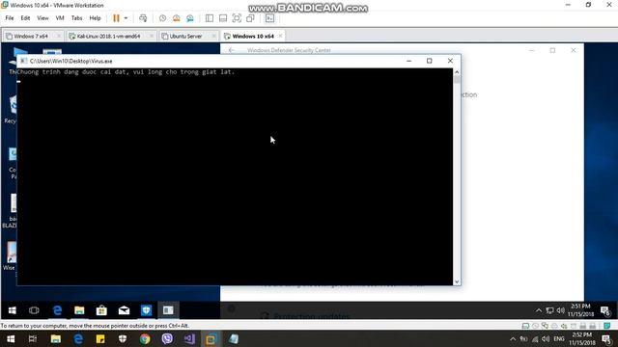Close the Windows 7 x64 tab
Screen dimensions: 618x347
(x=59, y=36)
